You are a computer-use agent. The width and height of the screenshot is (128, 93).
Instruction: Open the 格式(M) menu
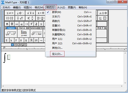(39, 7)
